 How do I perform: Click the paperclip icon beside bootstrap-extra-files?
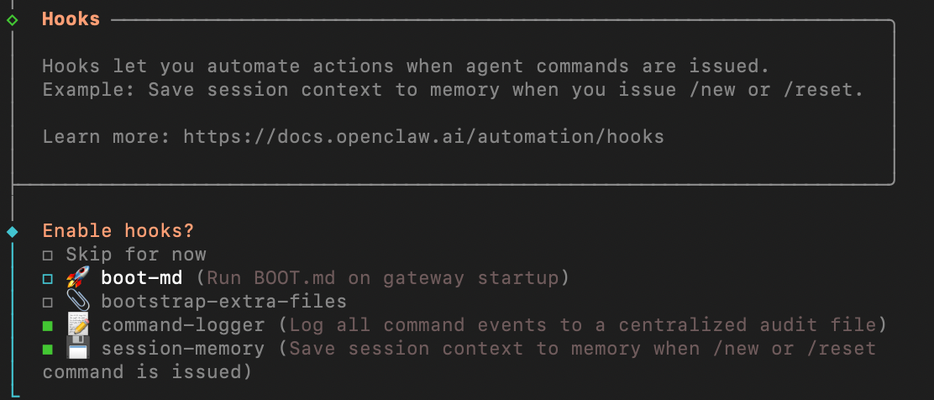(77, 301)
